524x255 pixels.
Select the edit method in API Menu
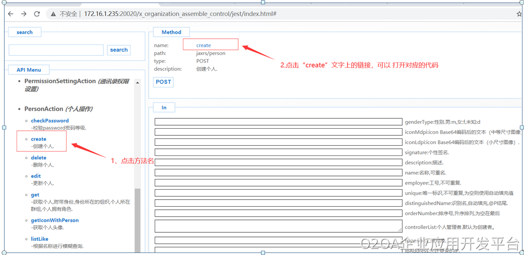pos(36,176)
